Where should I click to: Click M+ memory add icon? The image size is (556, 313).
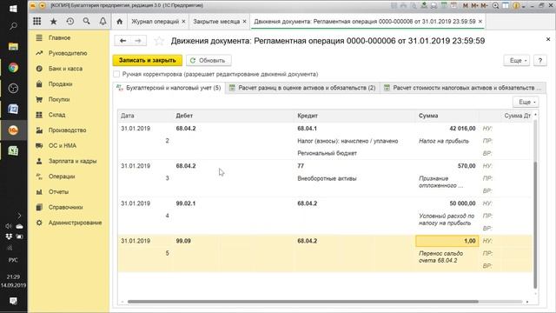[x=475, y=5]
